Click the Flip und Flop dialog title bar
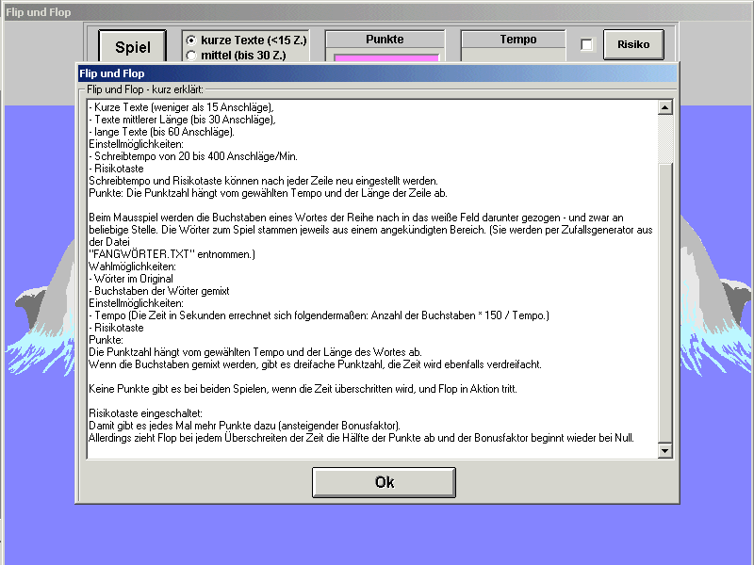The width and height of the screenshot is (754, 565). pyautogui.click(x=377, y=73)
